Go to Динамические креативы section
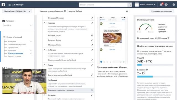 (17, 44)
